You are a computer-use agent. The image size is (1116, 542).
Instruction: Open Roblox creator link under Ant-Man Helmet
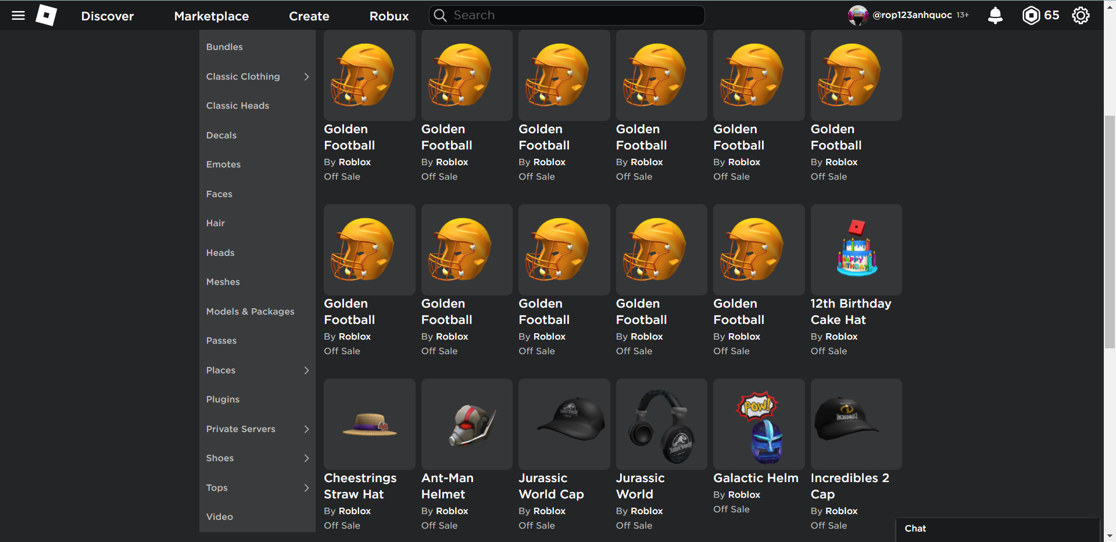[452, 511]
